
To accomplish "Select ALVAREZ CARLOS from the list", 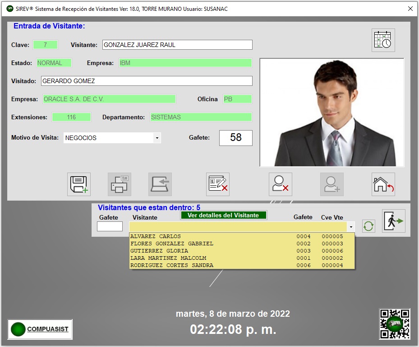I will pos(242,236).
